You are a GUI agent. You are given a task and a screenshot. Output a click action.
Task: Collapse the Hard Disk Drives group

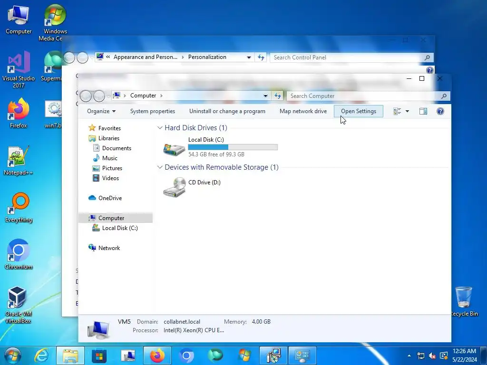160,127
